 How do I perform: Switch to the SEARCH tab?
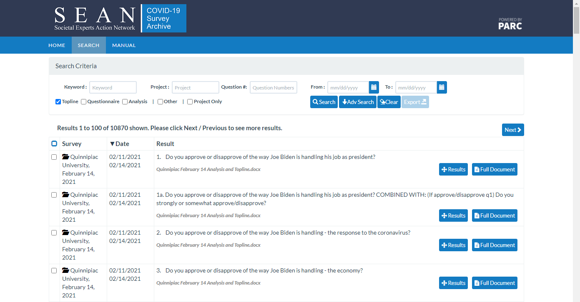[x=88, y=45]
